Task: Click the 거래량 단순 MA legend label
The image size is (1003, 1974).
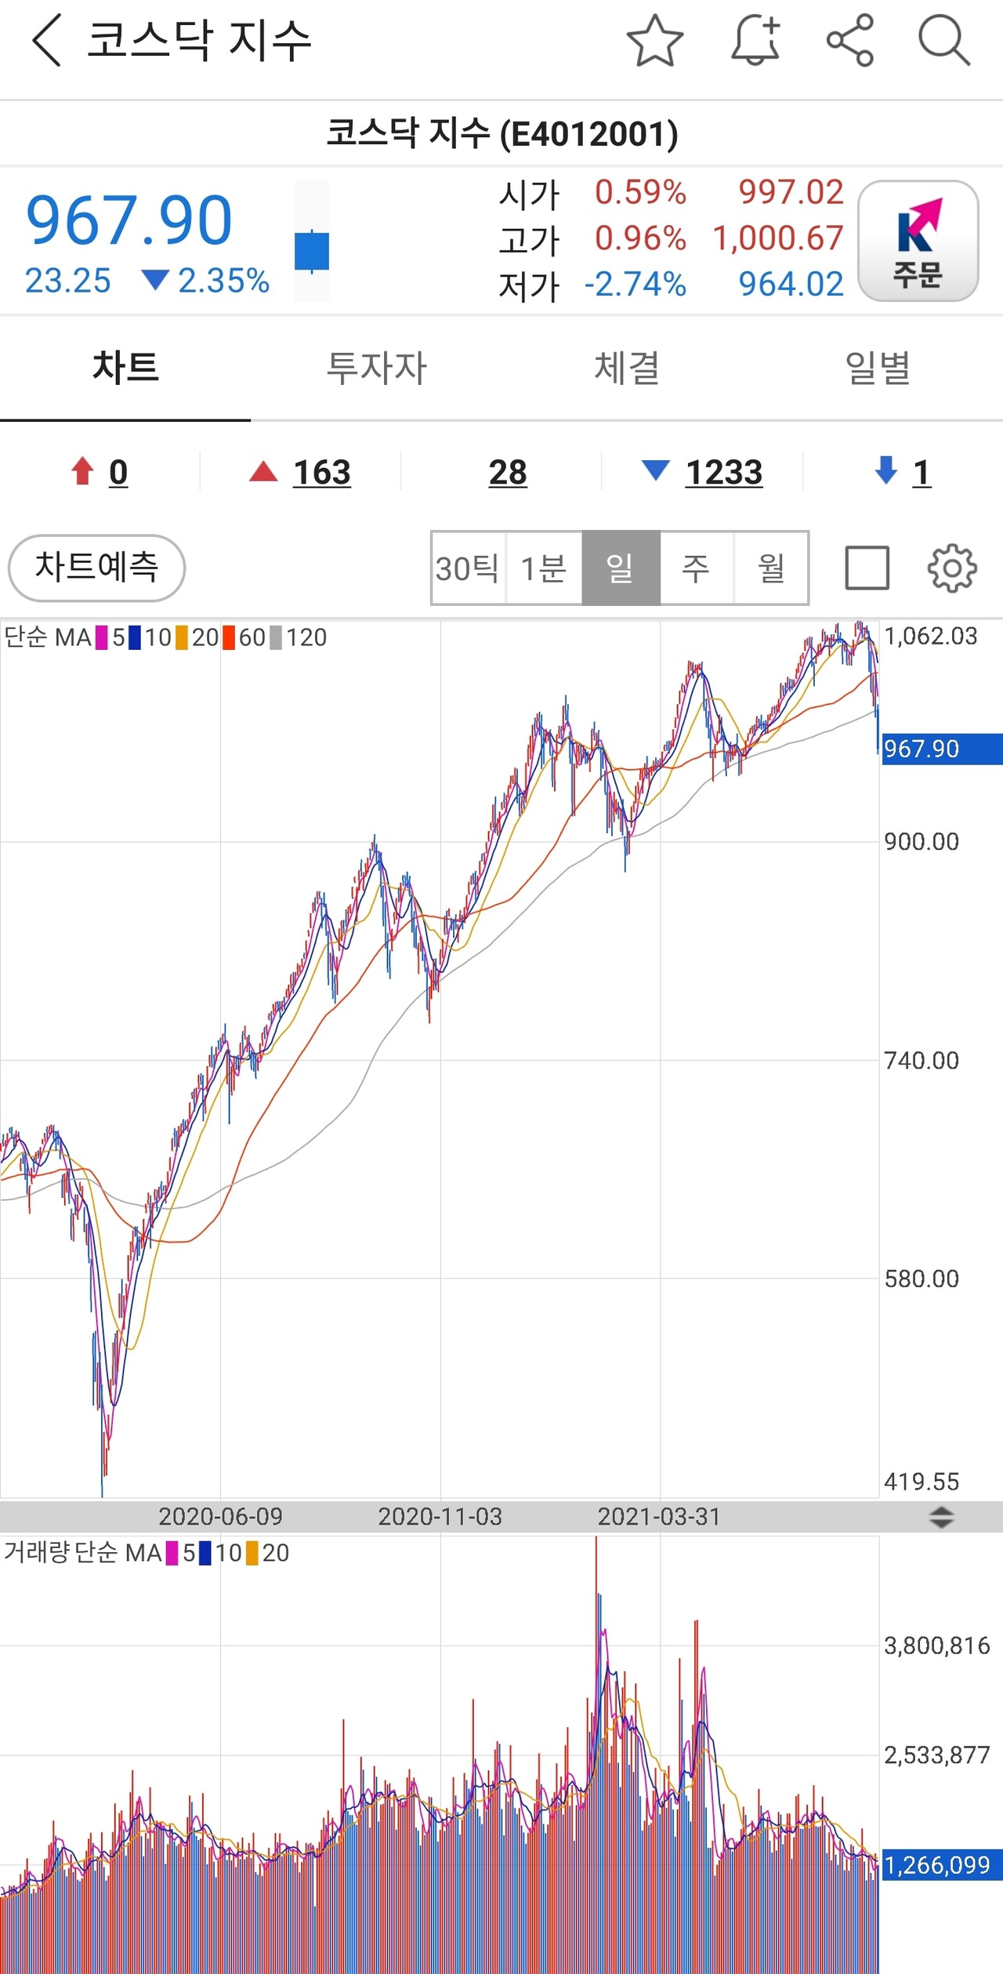Action: coord(83,1553)
